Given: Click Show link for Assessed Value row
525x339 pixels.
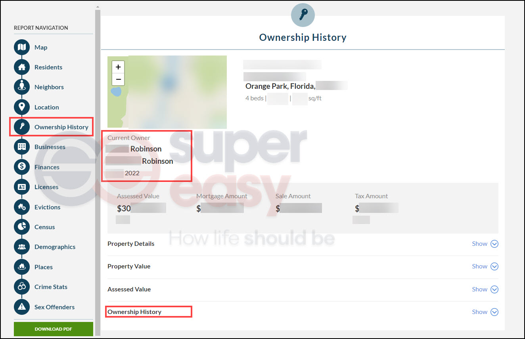Looking at the screenshot, I should 479,289.
